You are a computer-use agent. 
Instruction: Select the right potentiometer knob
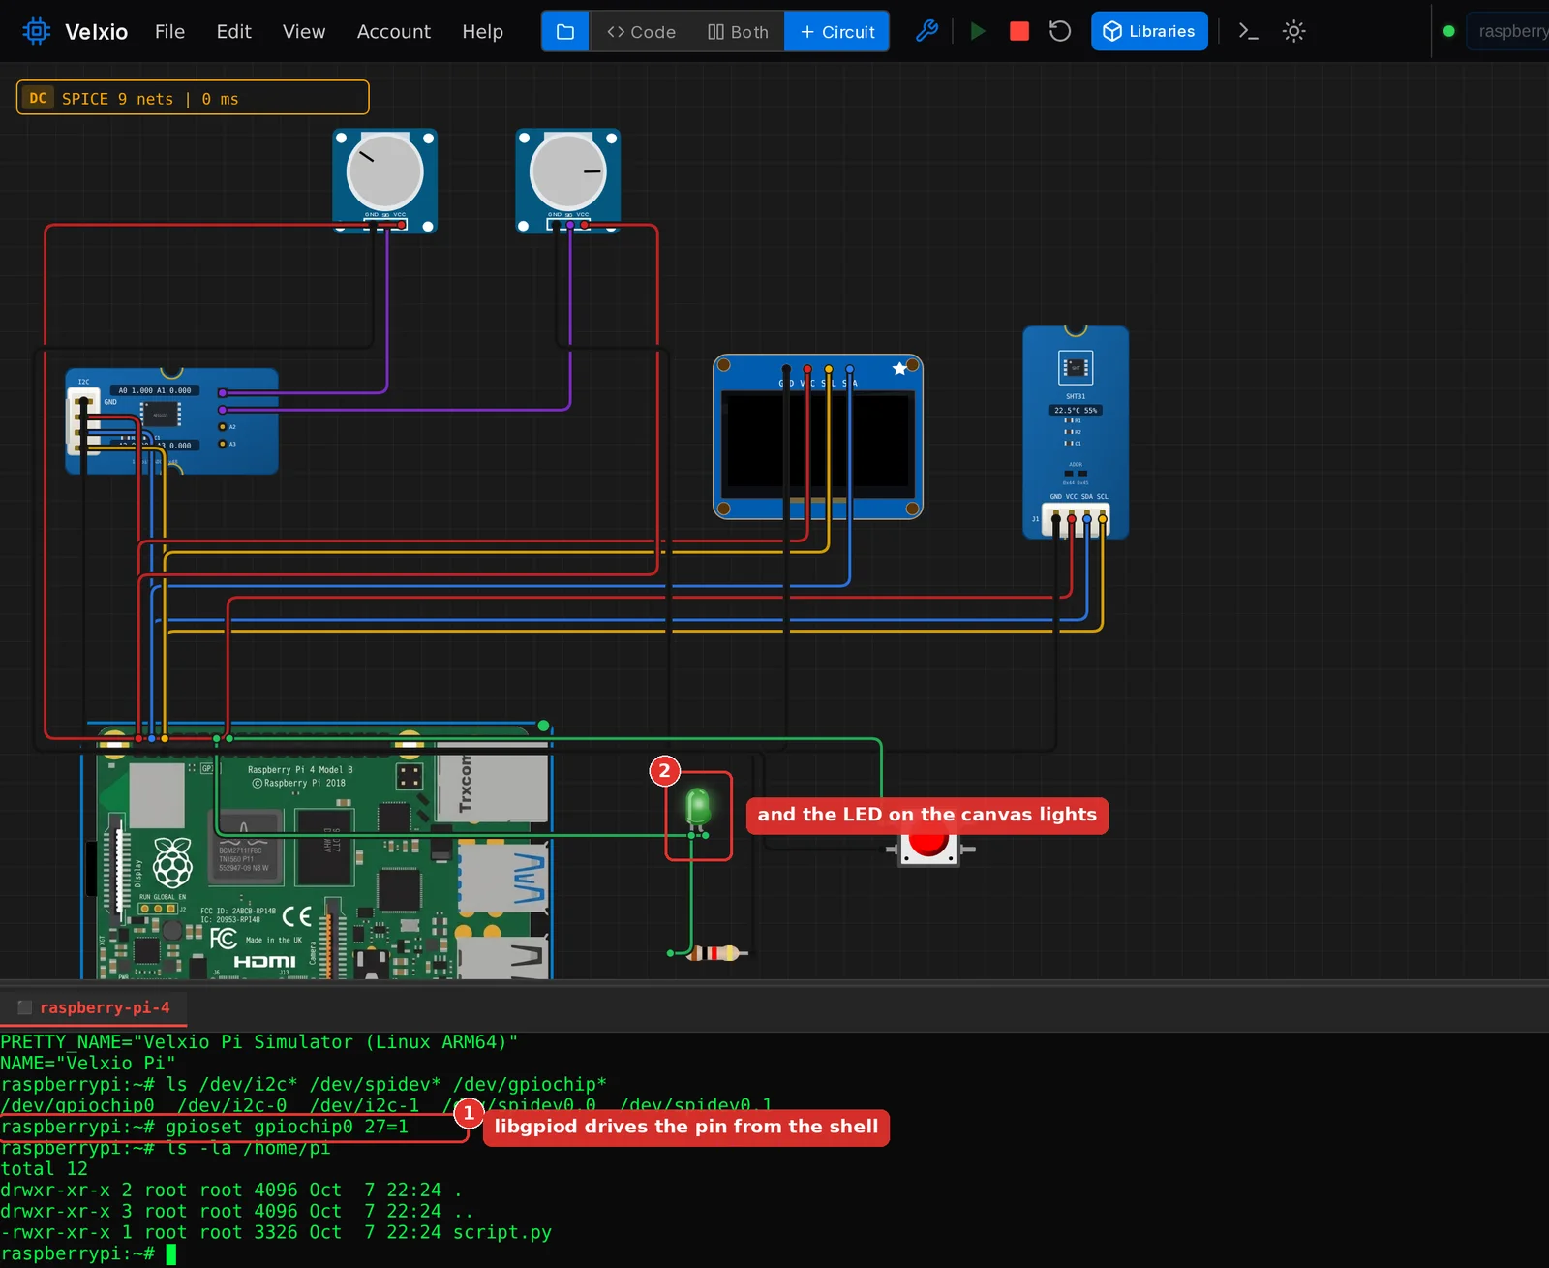click(x=568, y=172)
